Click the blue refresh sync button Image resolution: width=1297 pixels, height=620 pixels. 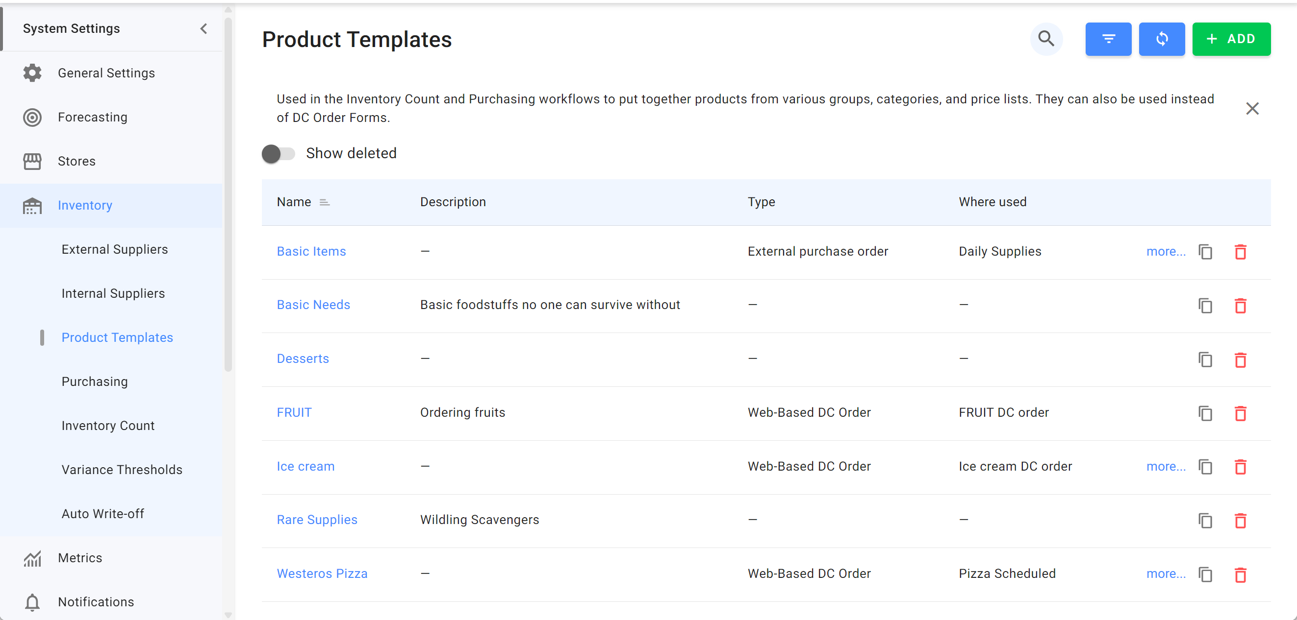click(1161, 39)
